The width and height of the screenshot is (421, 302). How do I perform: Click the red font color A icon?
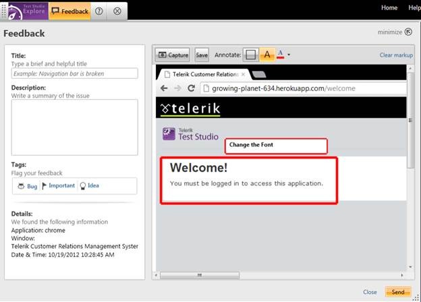pos(281,55)
